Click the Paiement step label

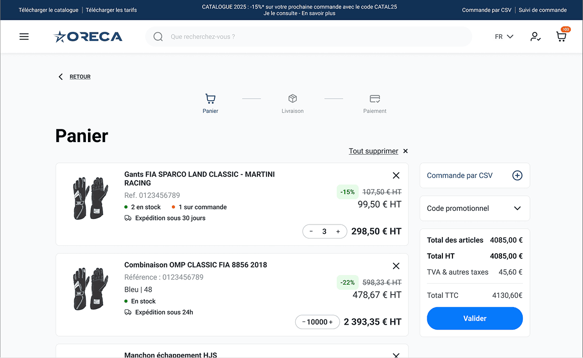[x=375, y=111]
